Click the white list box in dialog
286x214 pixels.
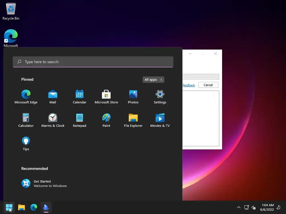coord(201,118)
